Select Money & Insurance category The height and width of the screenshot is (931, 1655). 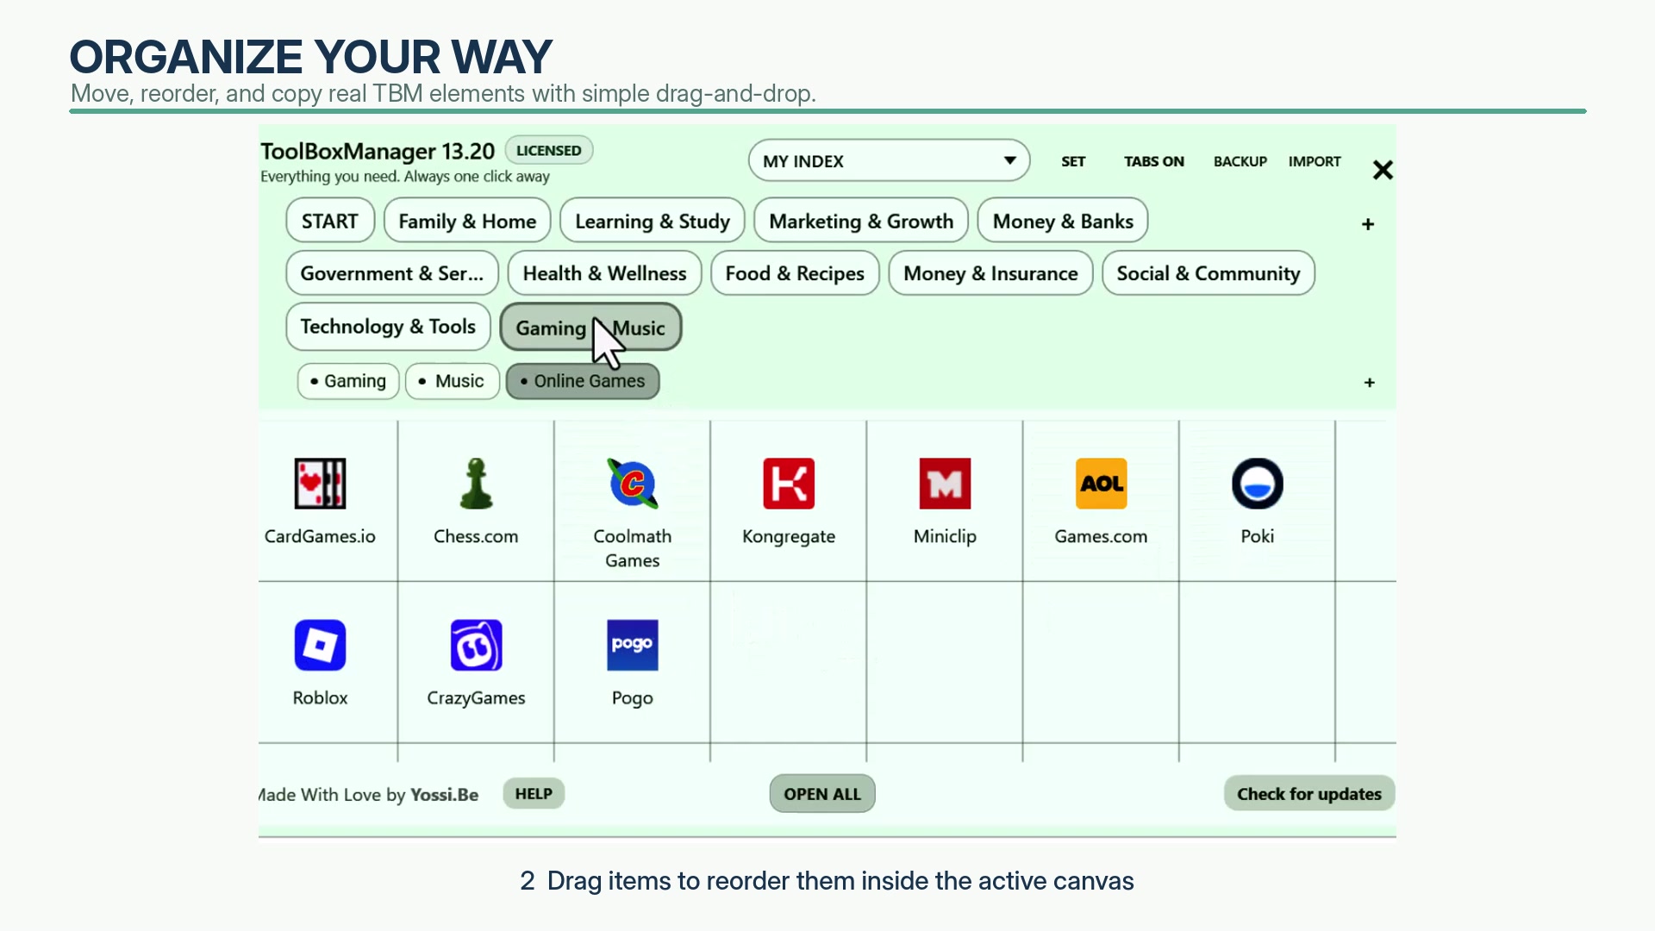point(990,273)
